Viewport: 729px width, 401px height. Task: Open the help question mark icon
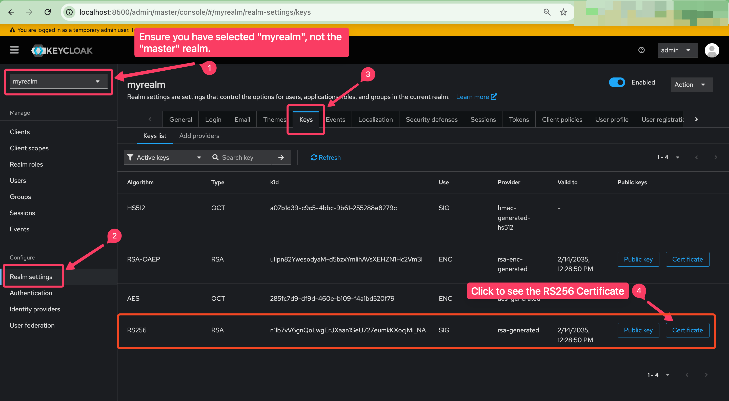point(641,50)
